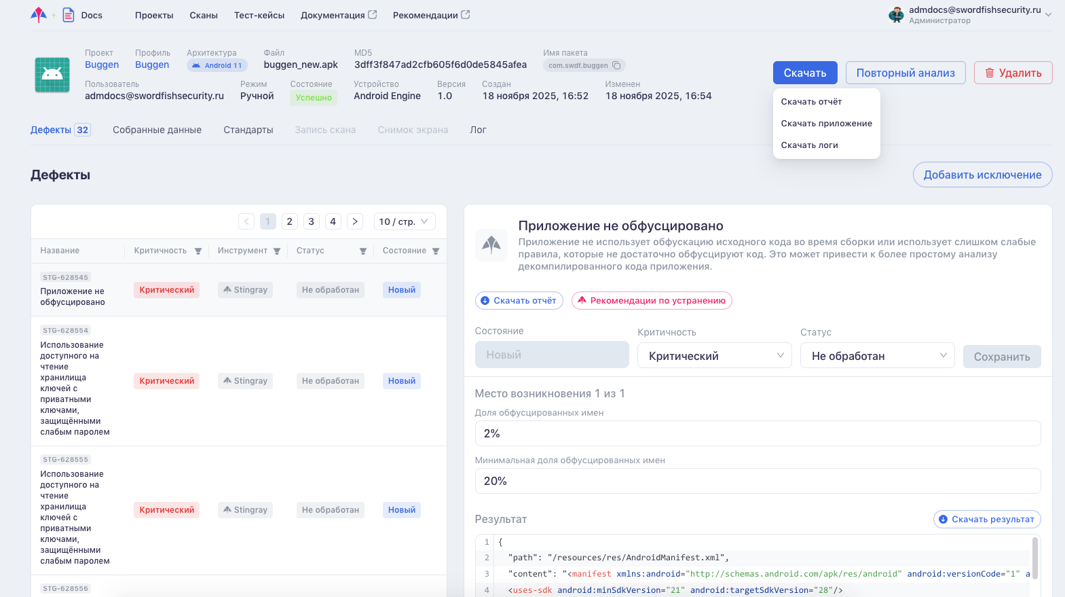Screen dimensions: 1065x597
Task: Choose Скачать логи menu entry
Action: click(x=809, y=145)
